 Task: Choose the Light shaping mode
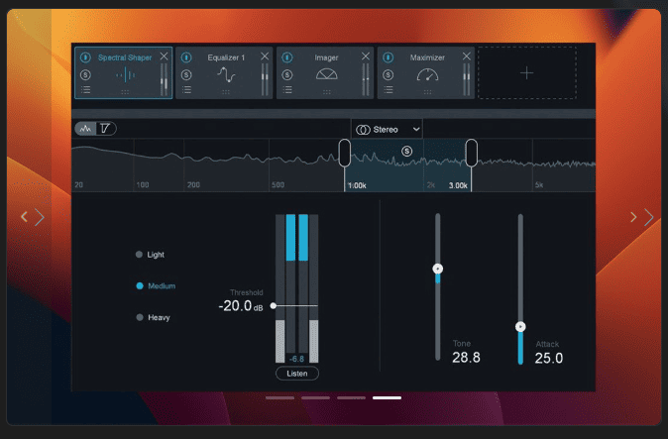150,255
